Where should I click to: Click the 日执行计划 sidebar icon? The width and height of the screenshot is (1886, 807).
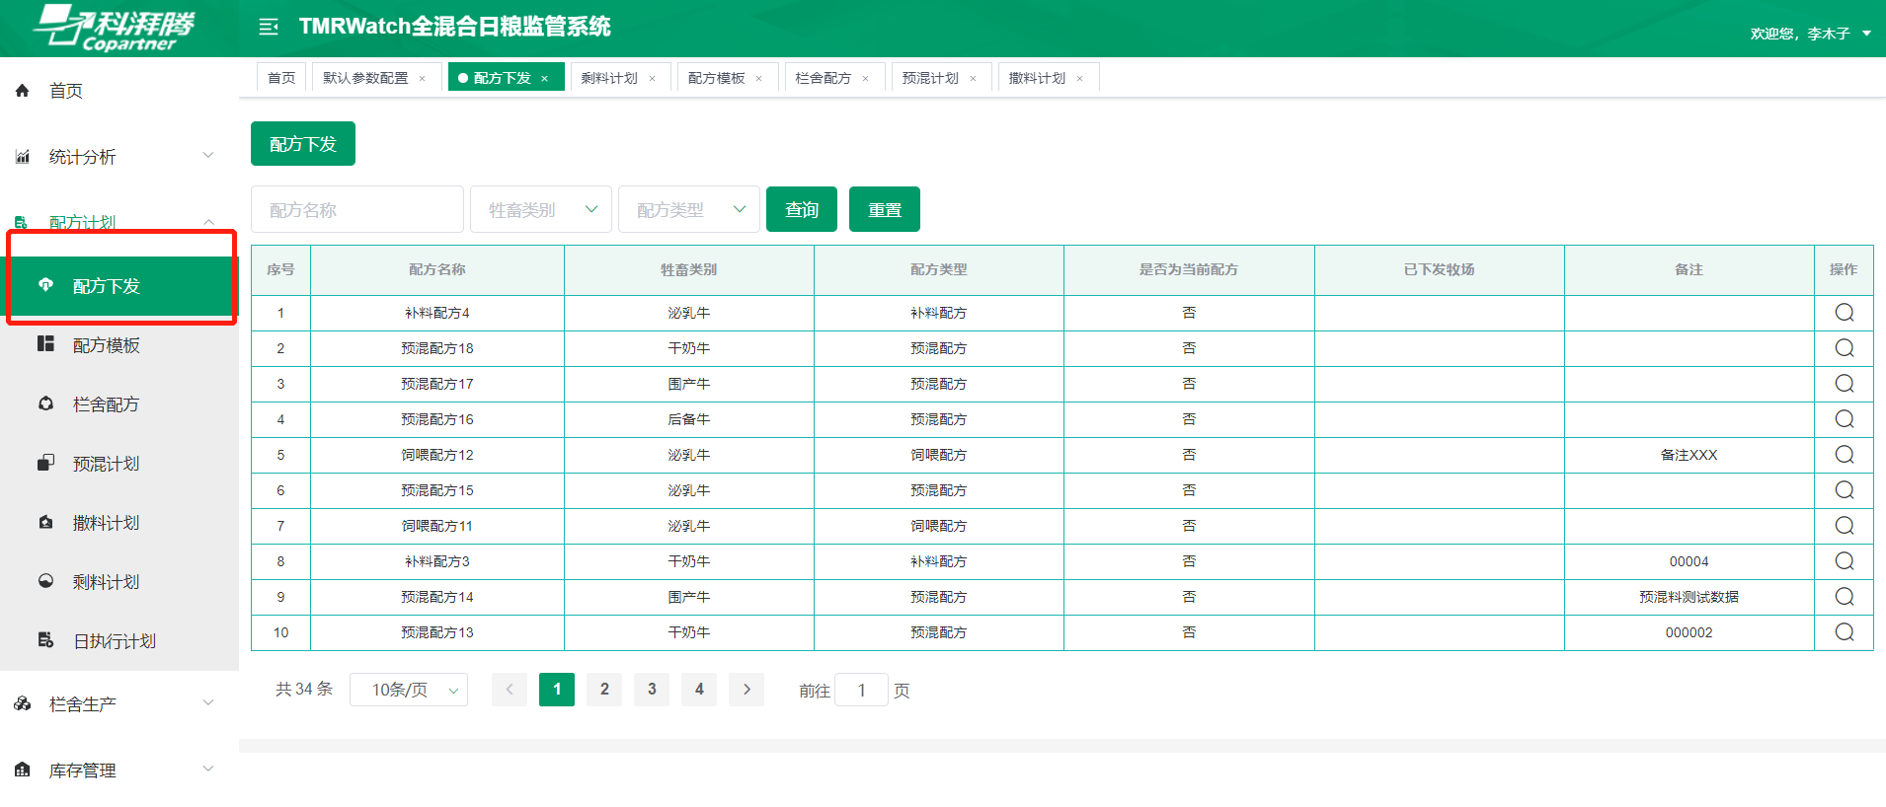[45, 640]
